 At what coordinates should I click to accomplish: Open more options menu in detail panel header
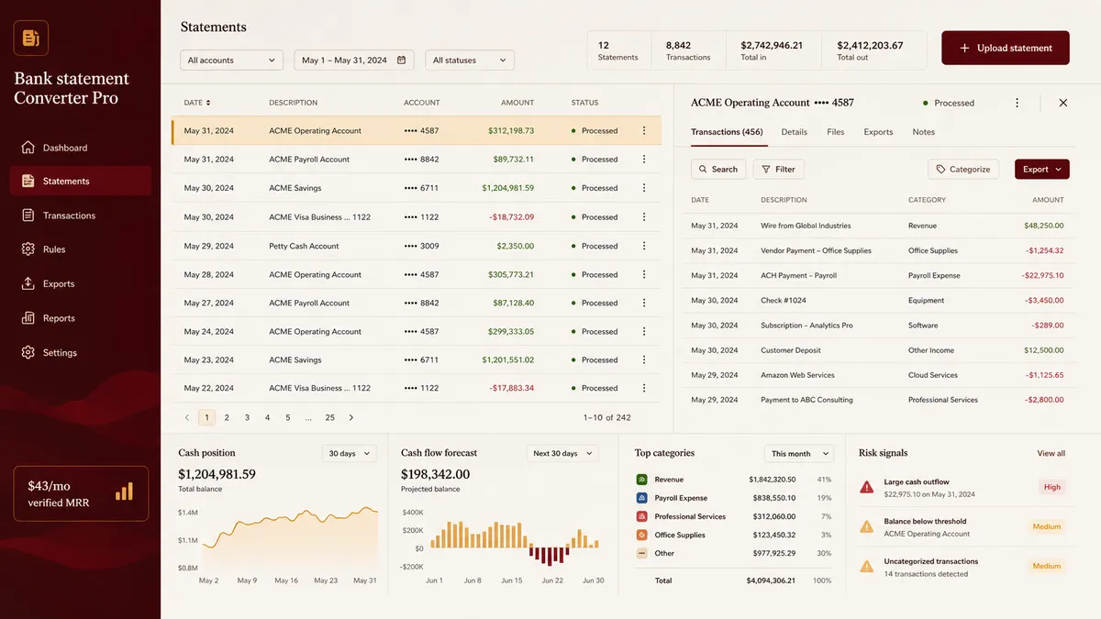click(x=1017, y=103)
